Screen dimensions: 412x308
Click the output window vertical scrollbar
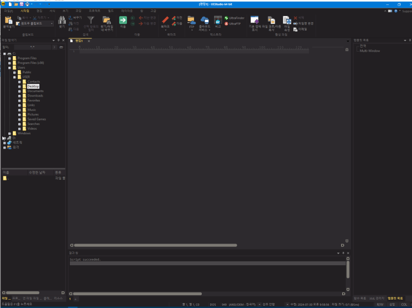[348, 269]
